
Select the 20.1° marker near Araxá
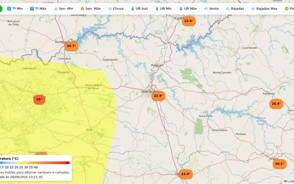(279, 164)
